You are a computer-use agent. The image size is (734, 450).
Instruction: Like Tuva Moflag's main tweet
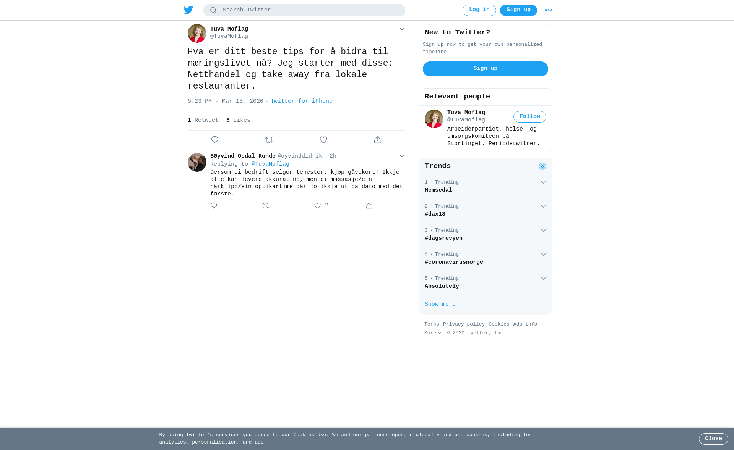pyautogui.click(x=323, y=140)
